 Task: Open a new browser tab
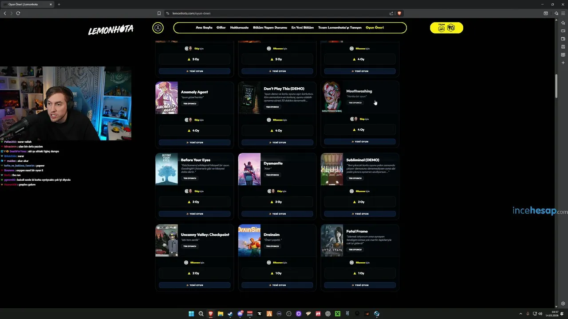[59, 4]
